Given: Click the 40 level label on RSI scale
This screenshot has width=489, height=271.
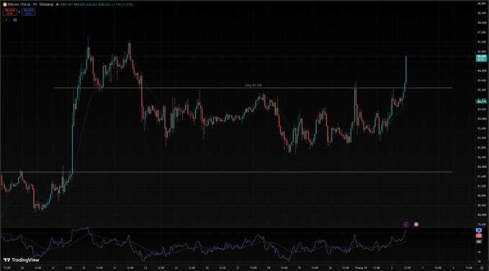Looking at the screenshot, I should coord(479,252).
